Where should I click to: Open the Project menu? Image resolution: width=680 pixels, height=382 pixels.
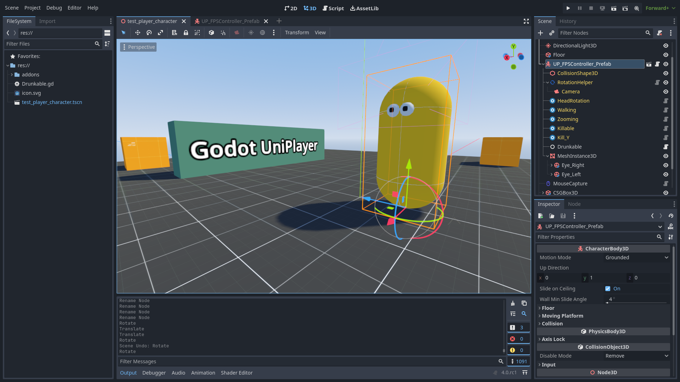(32, 8)
